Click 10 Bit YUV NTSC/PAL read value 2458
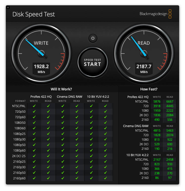185x191 pixels. point(170,160)
